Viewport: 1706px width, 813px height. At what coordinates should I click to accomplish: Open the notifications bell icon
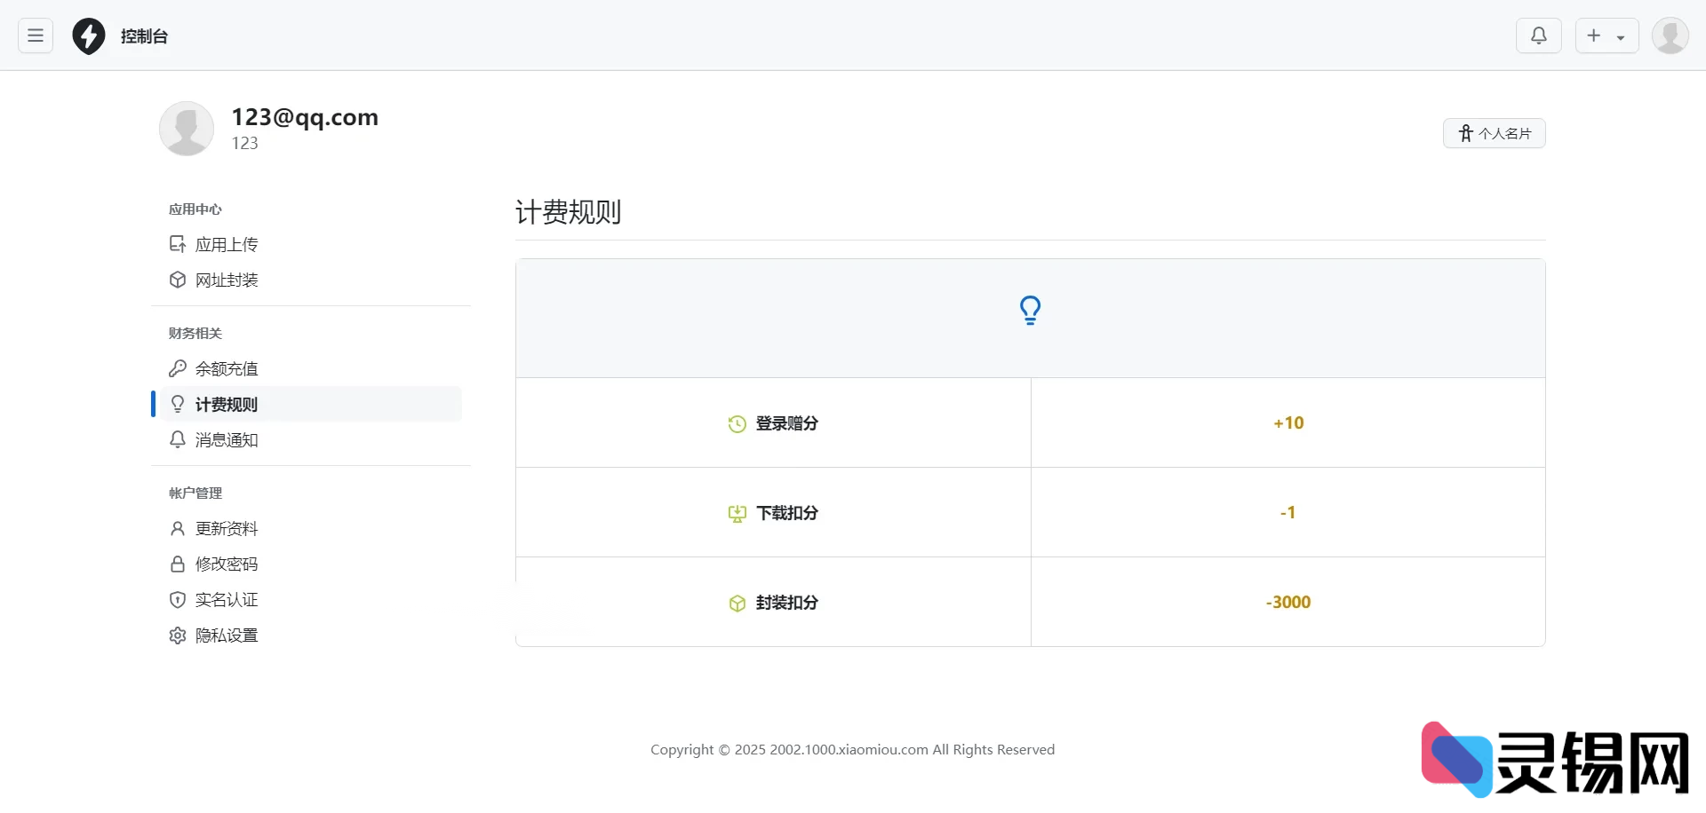1539,36
